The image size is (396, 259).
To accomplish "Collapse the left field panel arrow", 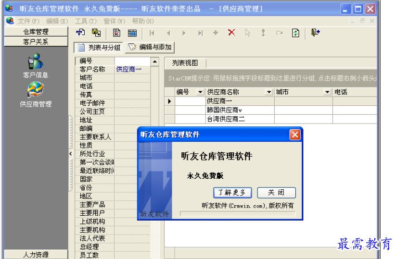I will 70,154.
